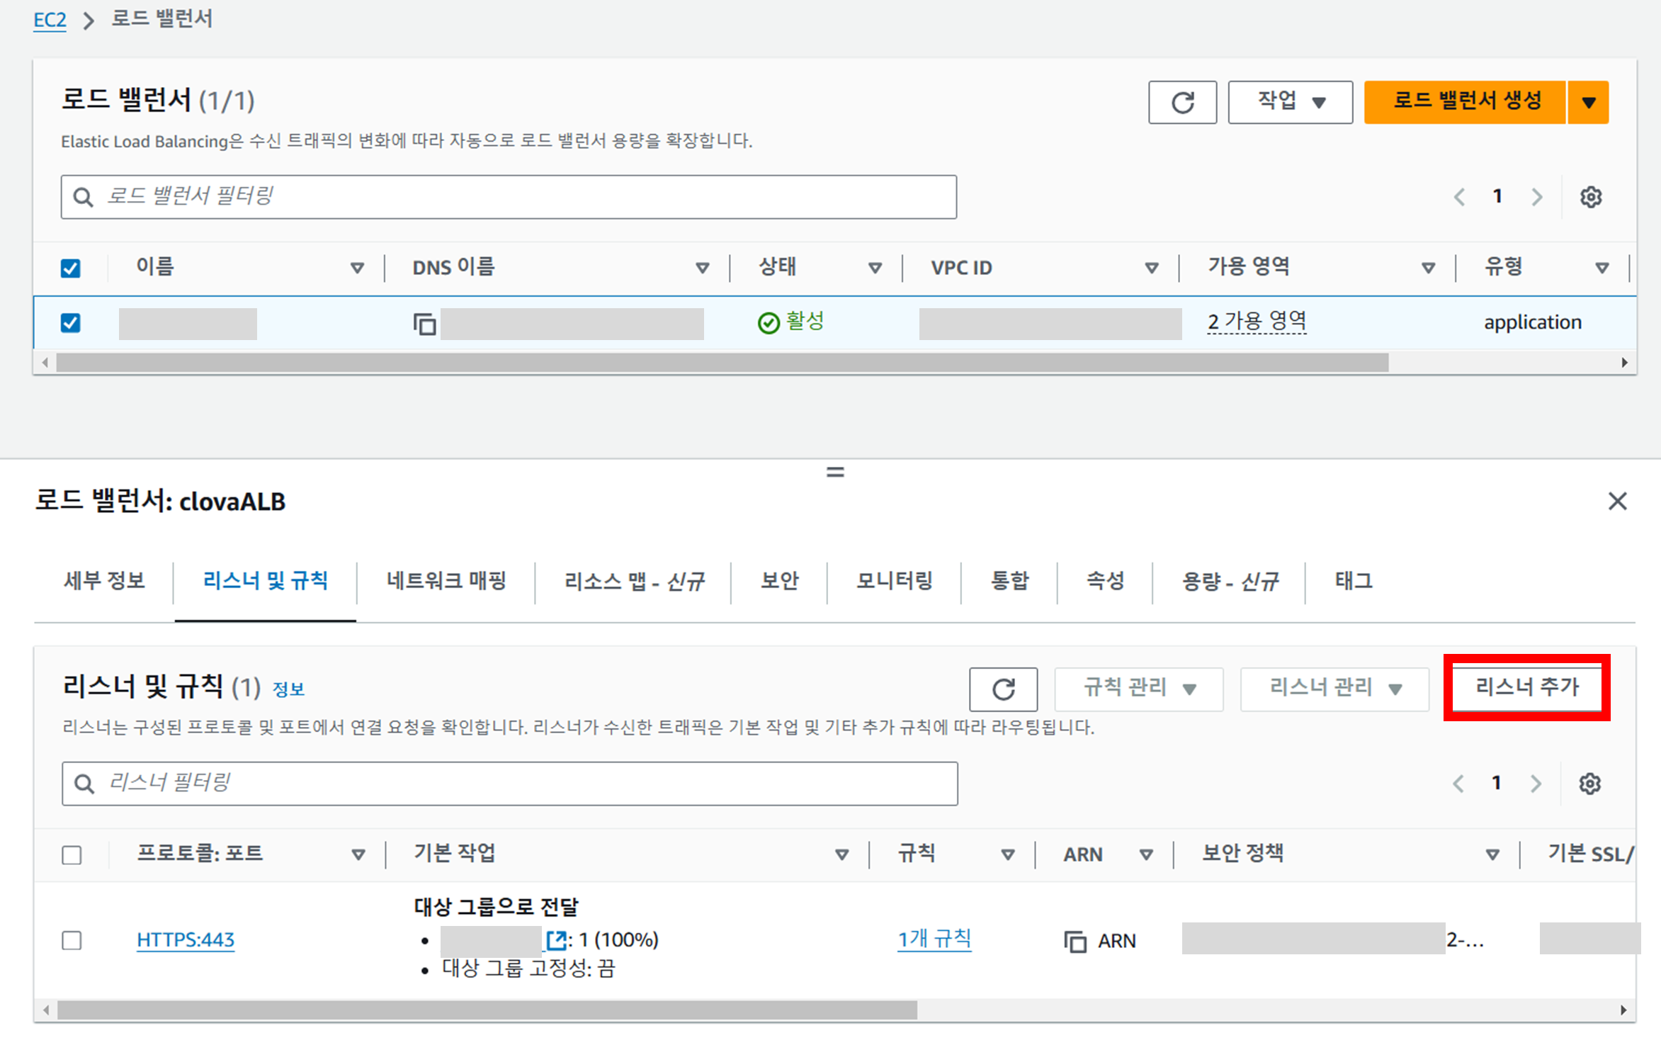Open listener table preferences gear icon
This screenshot has width=1661, height=1045.
click(1589, 784)
